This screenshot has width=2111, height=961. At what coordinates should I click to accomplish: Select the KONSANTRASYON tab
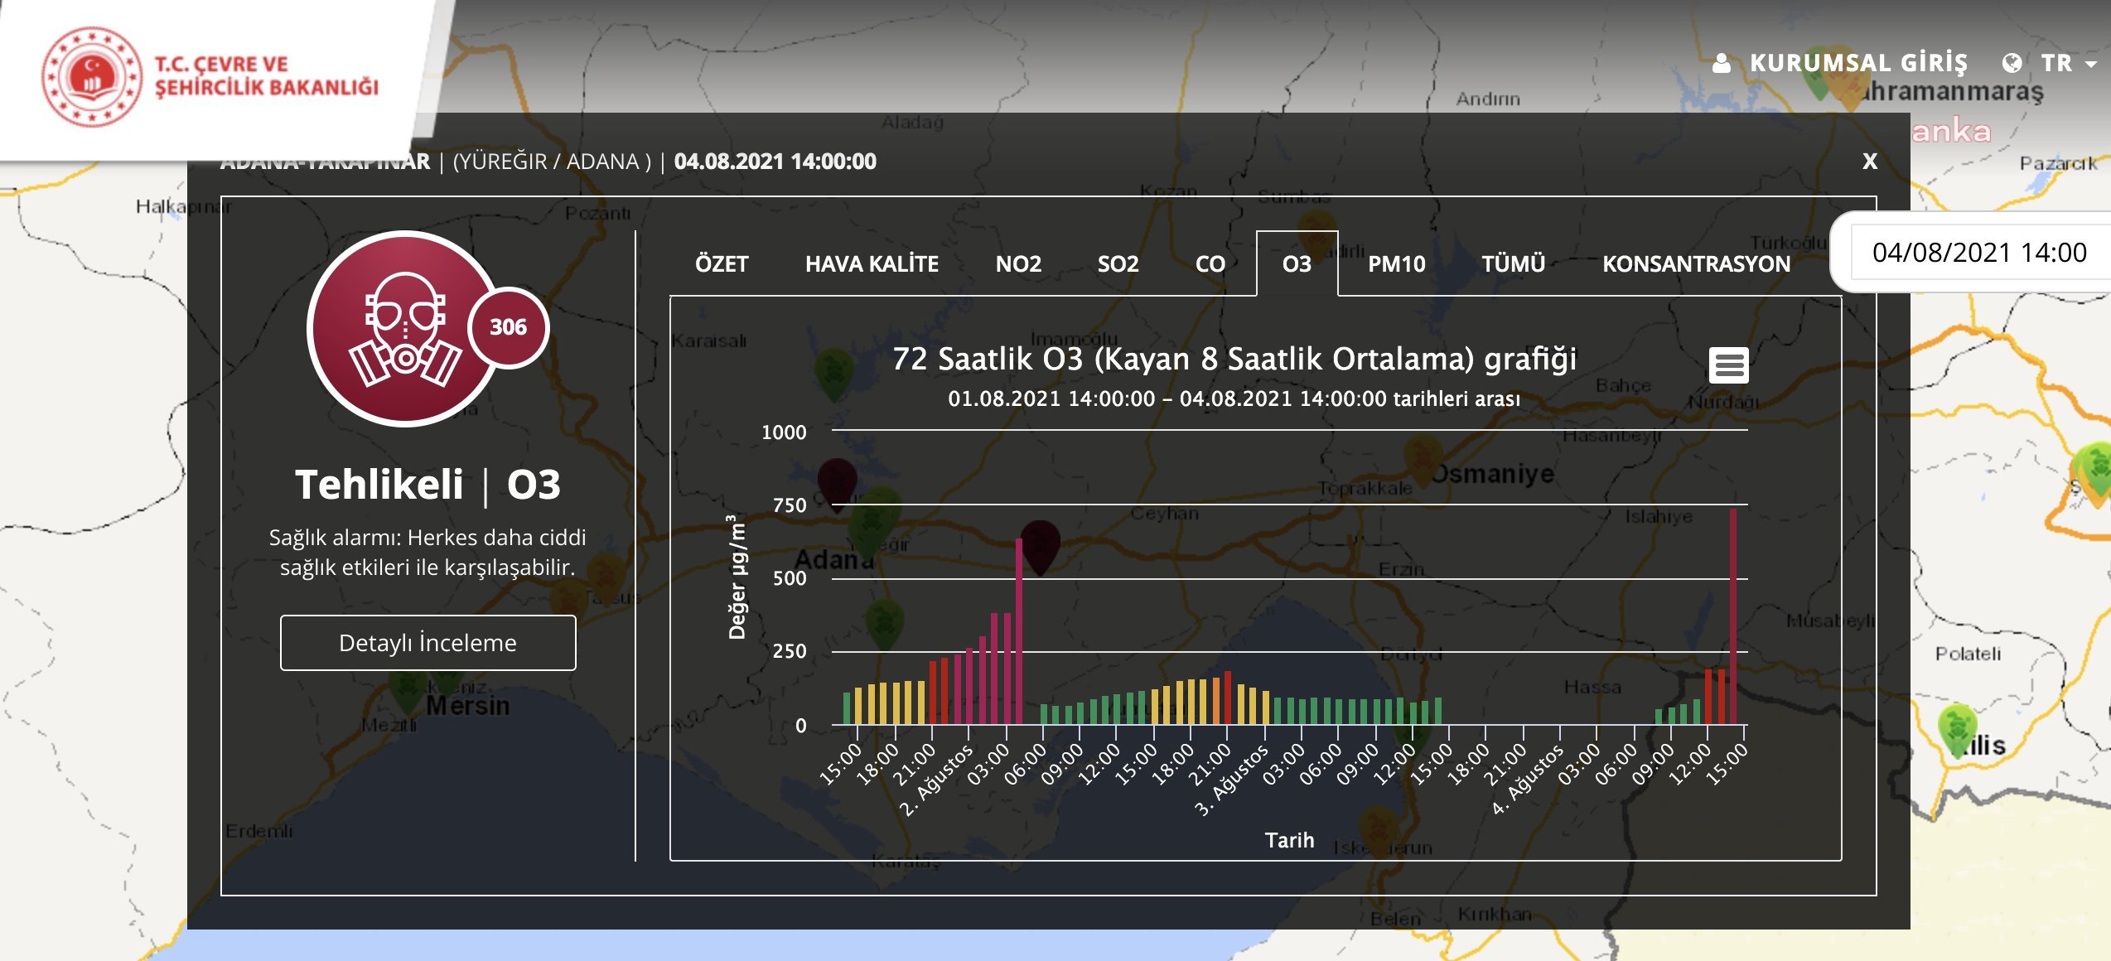pyautogui.click(x=1696, y=264)
